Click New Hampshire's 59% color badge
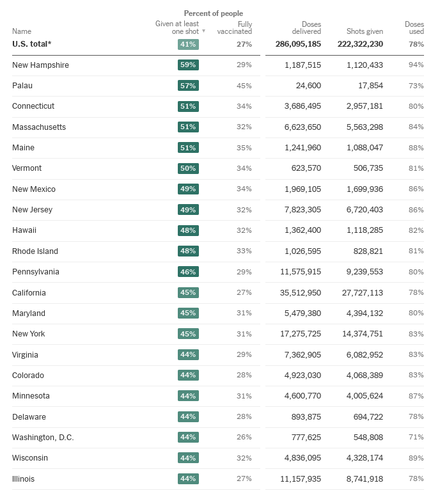This screenshot has width=440, height=490. point(188,65)
